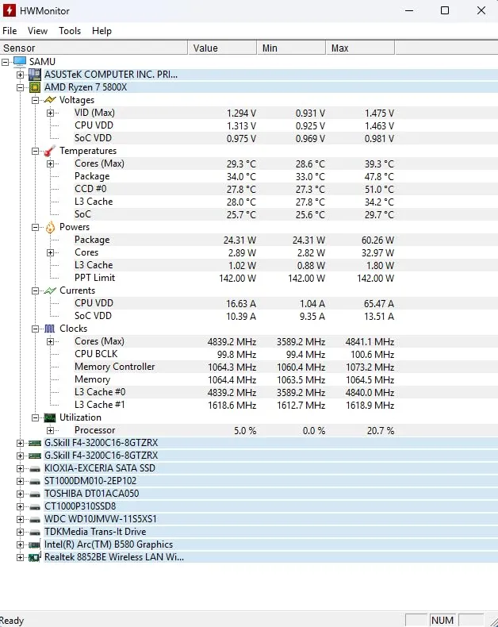
Task: Open the Tools menu
Action: [x=70, y=31]
